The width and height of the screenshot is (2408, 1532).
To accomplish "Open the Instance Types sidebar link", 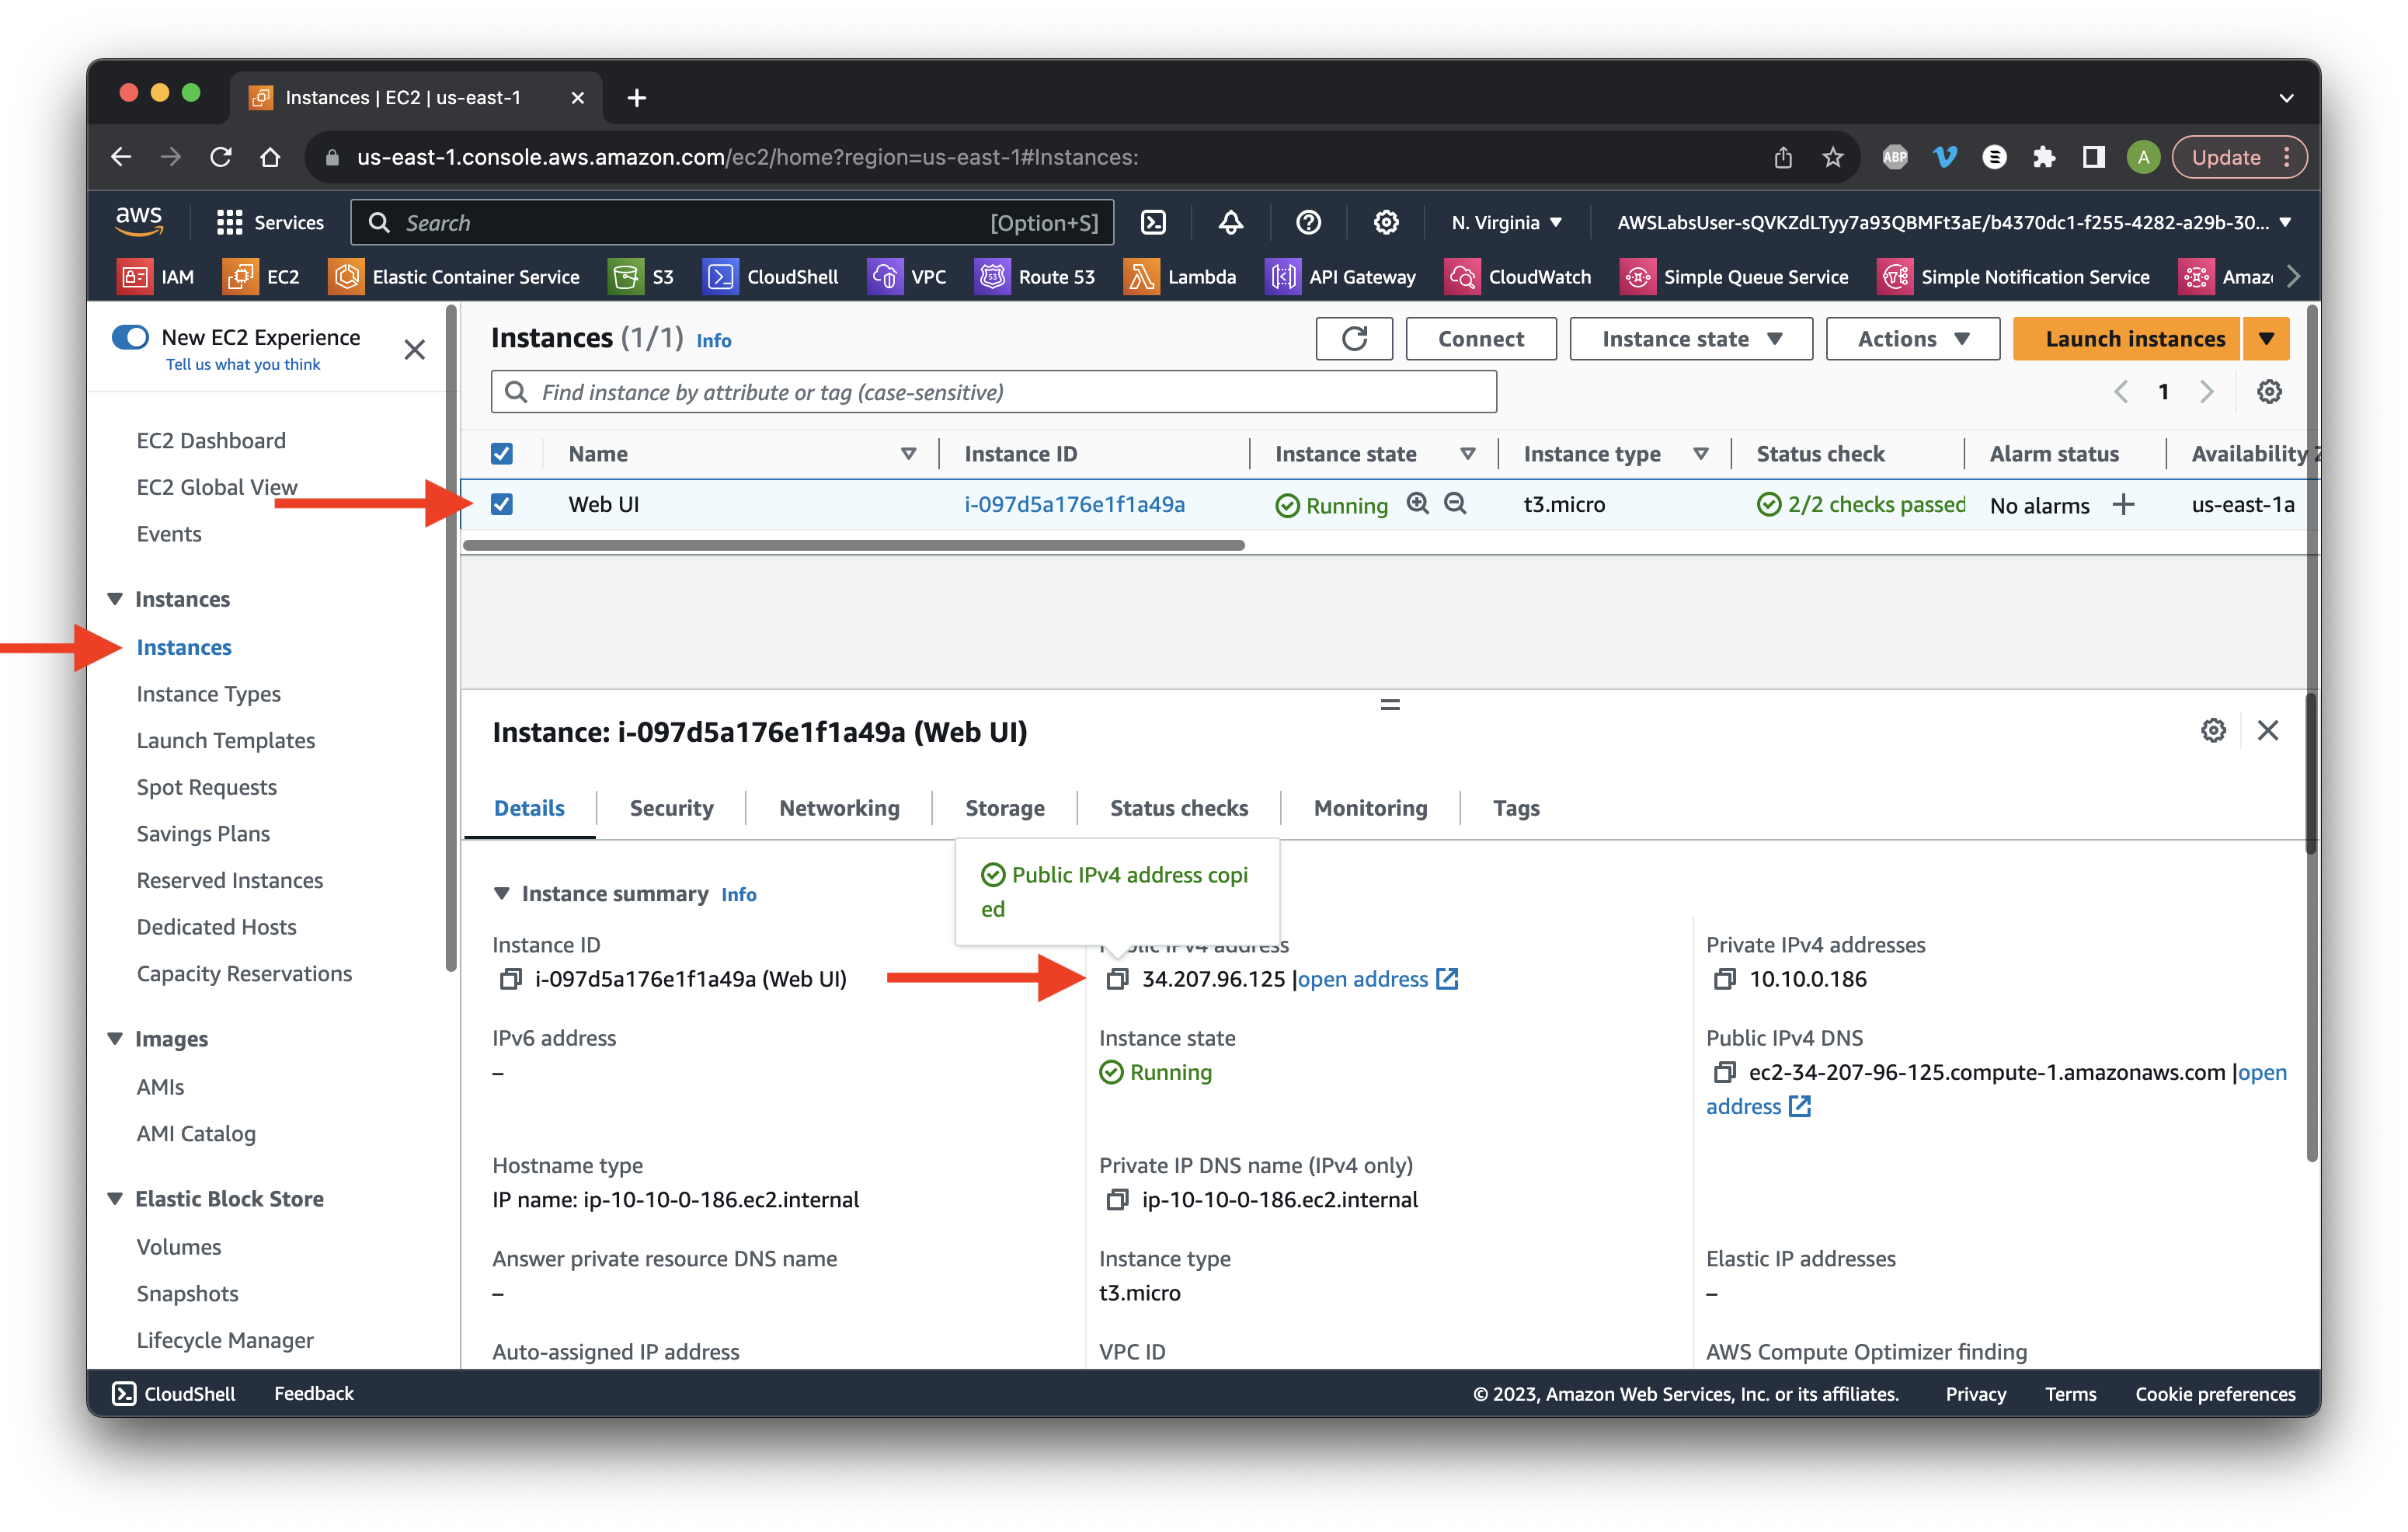I will point(208,693).
